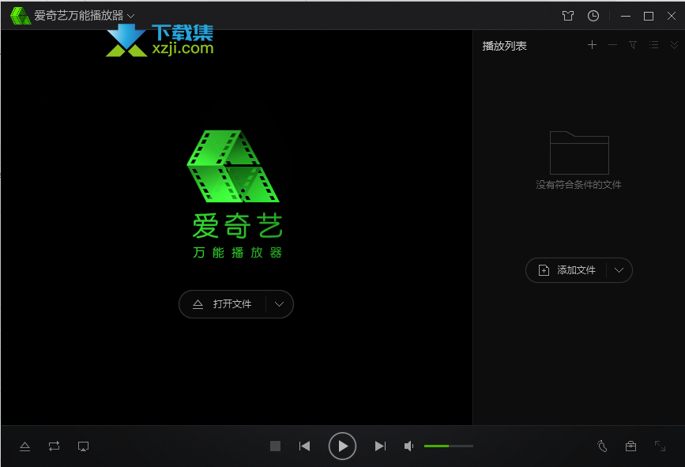Click the eject open-file icon in bottom bar
Screen dimensions: 685x467
[x=25, y=446]
